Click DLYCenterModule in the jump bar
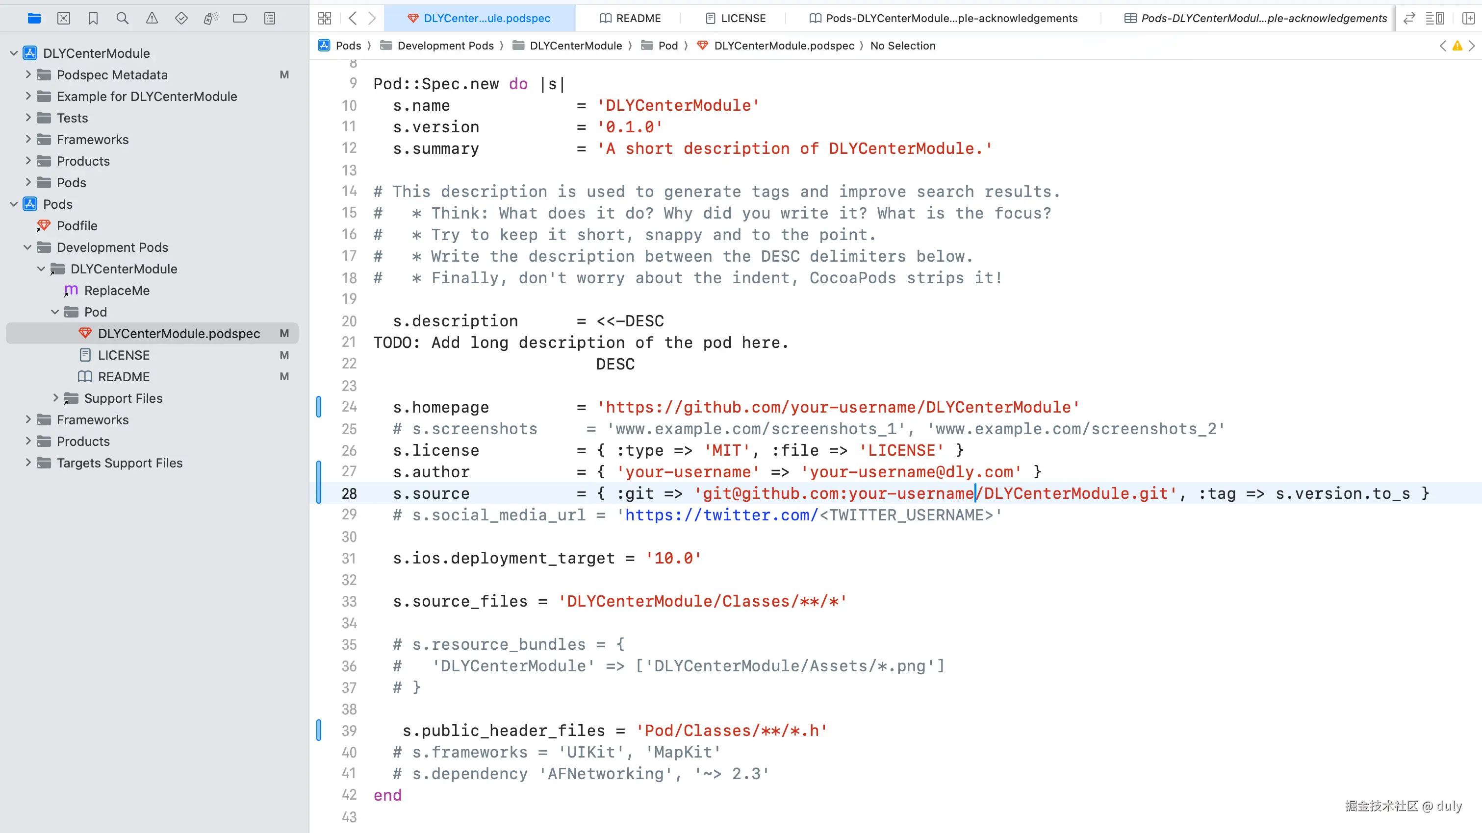 (576, 46)
